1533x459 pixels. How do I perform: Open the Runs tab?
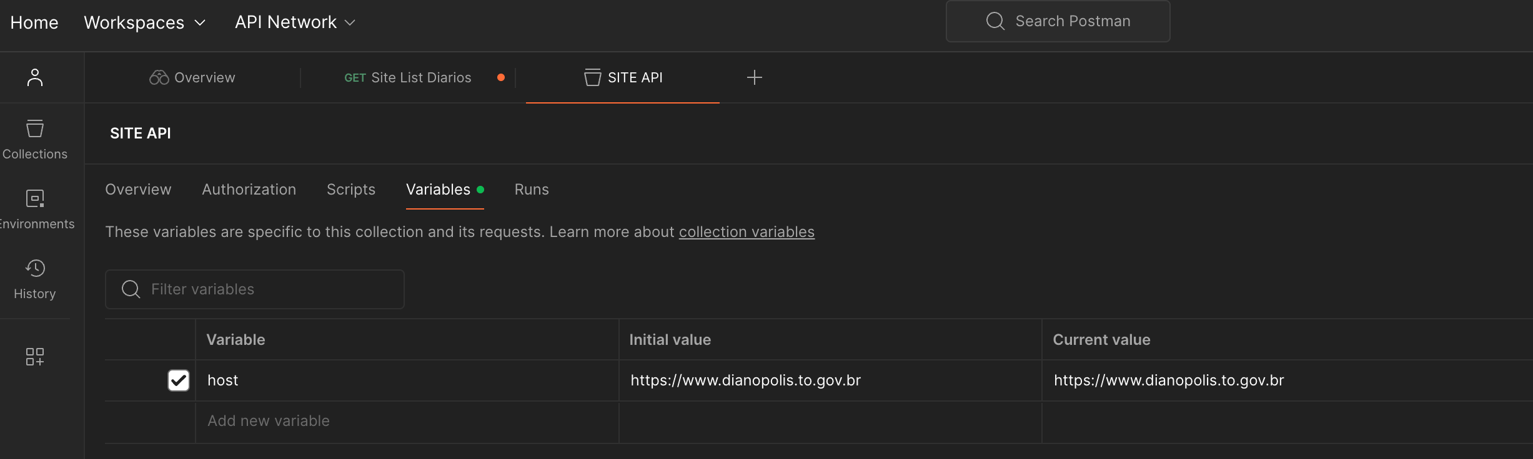(531, 190)
